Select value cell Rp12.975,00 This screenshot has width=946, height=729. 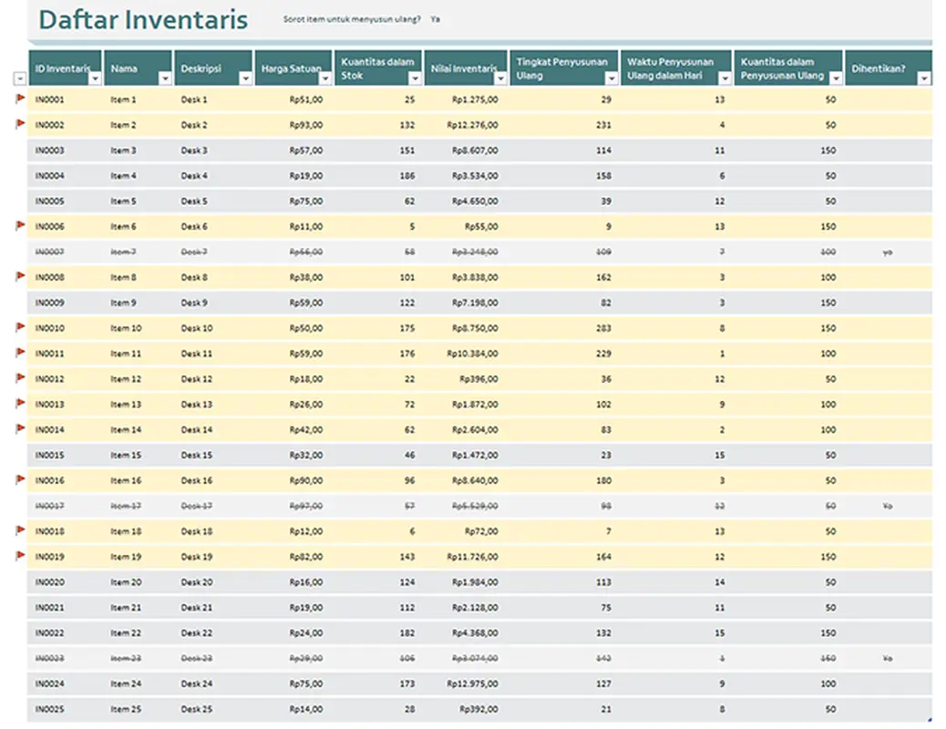coord(472,683)
